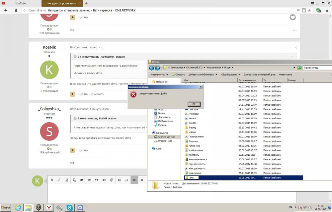Open KosNik's profile name link
The height and width of the screenshot is (212, 332).
pos(49,47)
